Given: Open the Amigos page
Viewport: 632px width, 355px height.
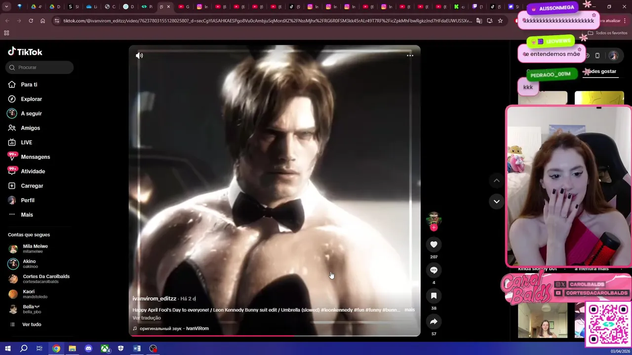Looking at the screenshot, I should pos(30,128).
